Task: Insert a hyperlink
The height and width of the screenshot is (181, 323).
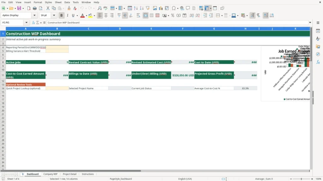Action: click(x=182, y=8)
